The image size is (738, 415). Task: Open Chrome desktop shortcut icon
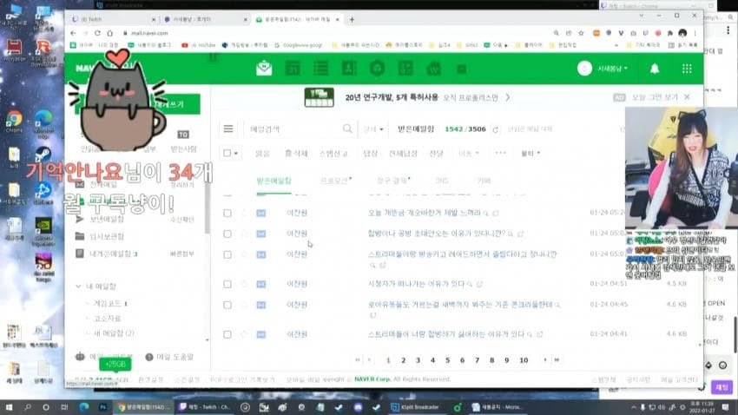tap(14, 121)
